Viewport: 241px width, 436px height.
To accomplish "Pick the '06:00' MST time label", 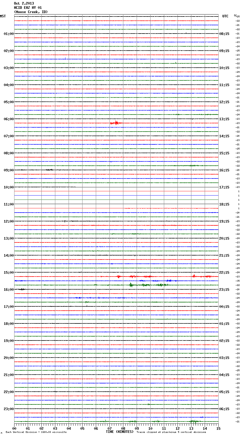I will 9,119.
